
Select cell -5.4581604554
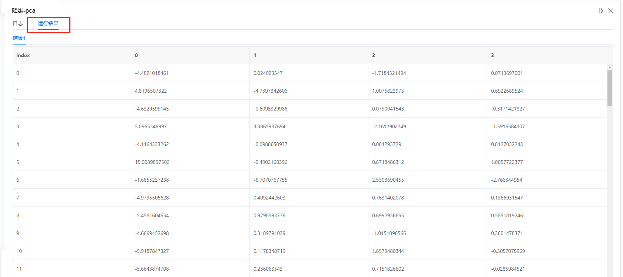(x=152, y=215)
